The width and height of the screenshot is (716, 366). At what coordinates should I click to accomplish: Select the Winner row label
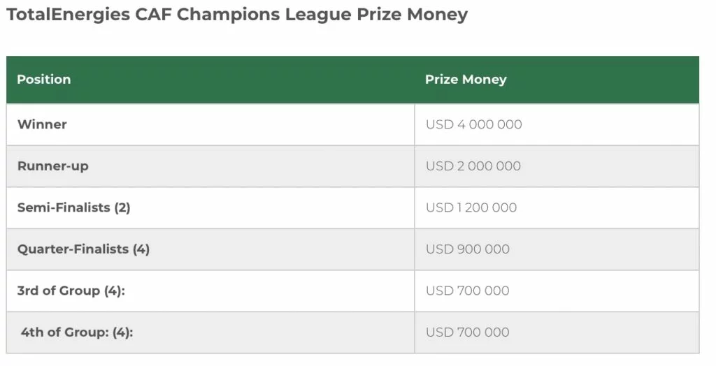(x=42, y=124)
